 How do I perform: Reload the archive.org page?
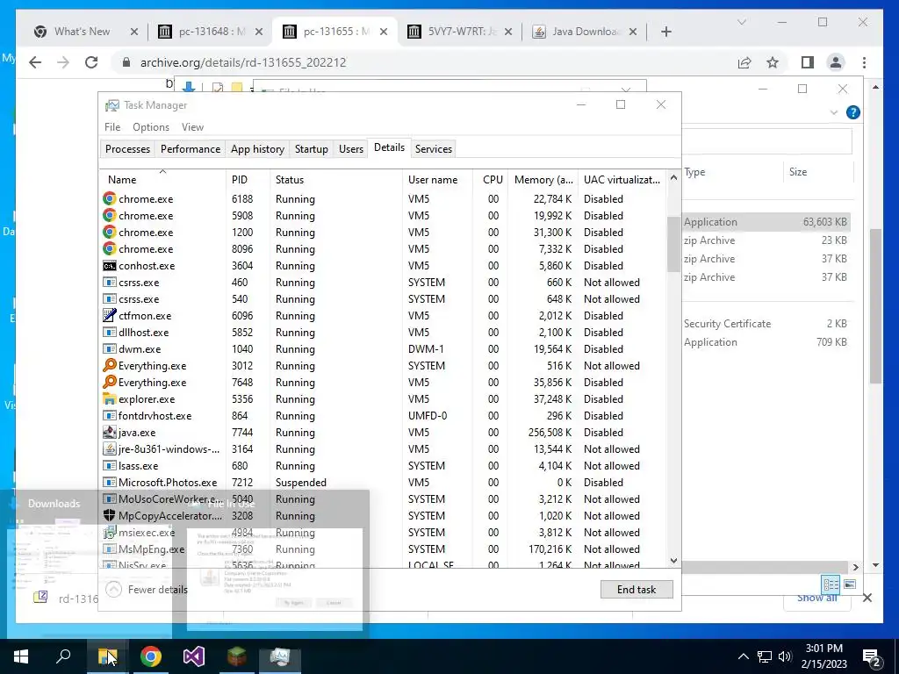coord(91,62)
